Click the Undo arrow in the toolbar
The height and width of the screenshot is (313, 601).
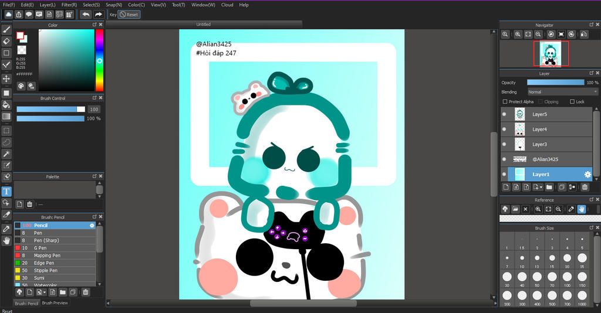point(86,14)
